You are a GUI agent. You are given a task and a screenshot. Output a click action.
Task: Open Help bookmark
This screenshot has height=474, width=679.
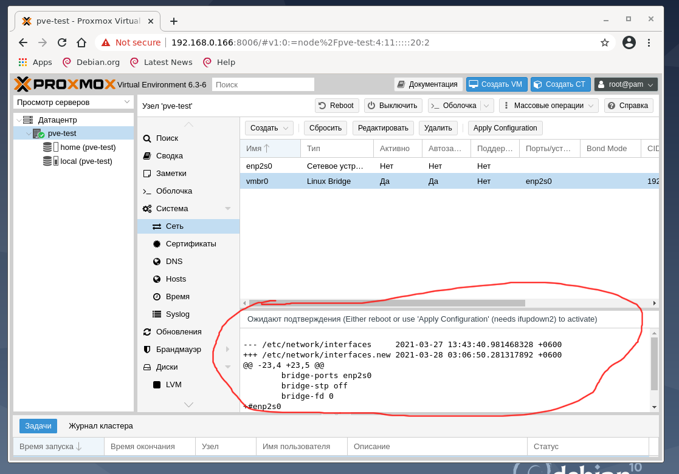[x=219, y=63]
